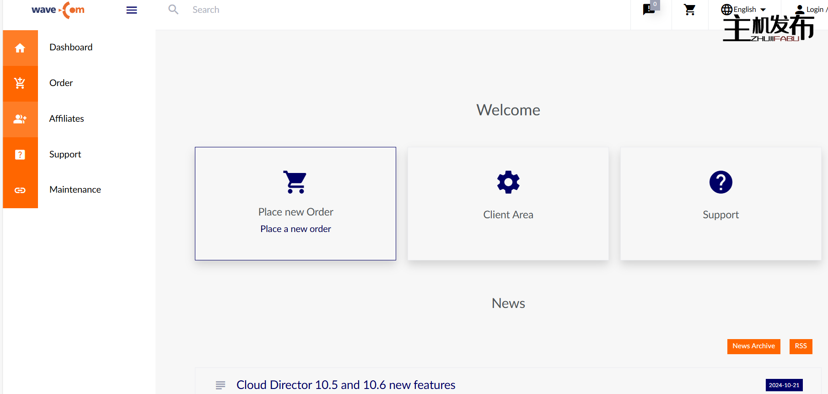
Task: Open Cloud Director 10.5 and 10.6 news article
Action: pyautogui.click(x=345, y=385)
